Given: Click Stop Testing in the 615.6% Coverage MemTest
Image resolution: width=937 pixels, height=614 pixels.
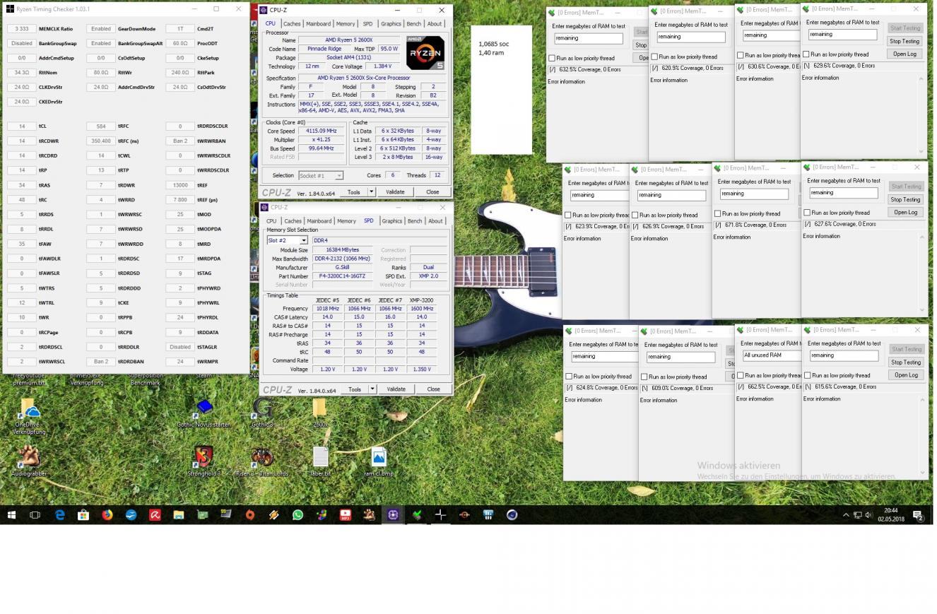Looking at the screenshot, I should (x=905, y=362).
